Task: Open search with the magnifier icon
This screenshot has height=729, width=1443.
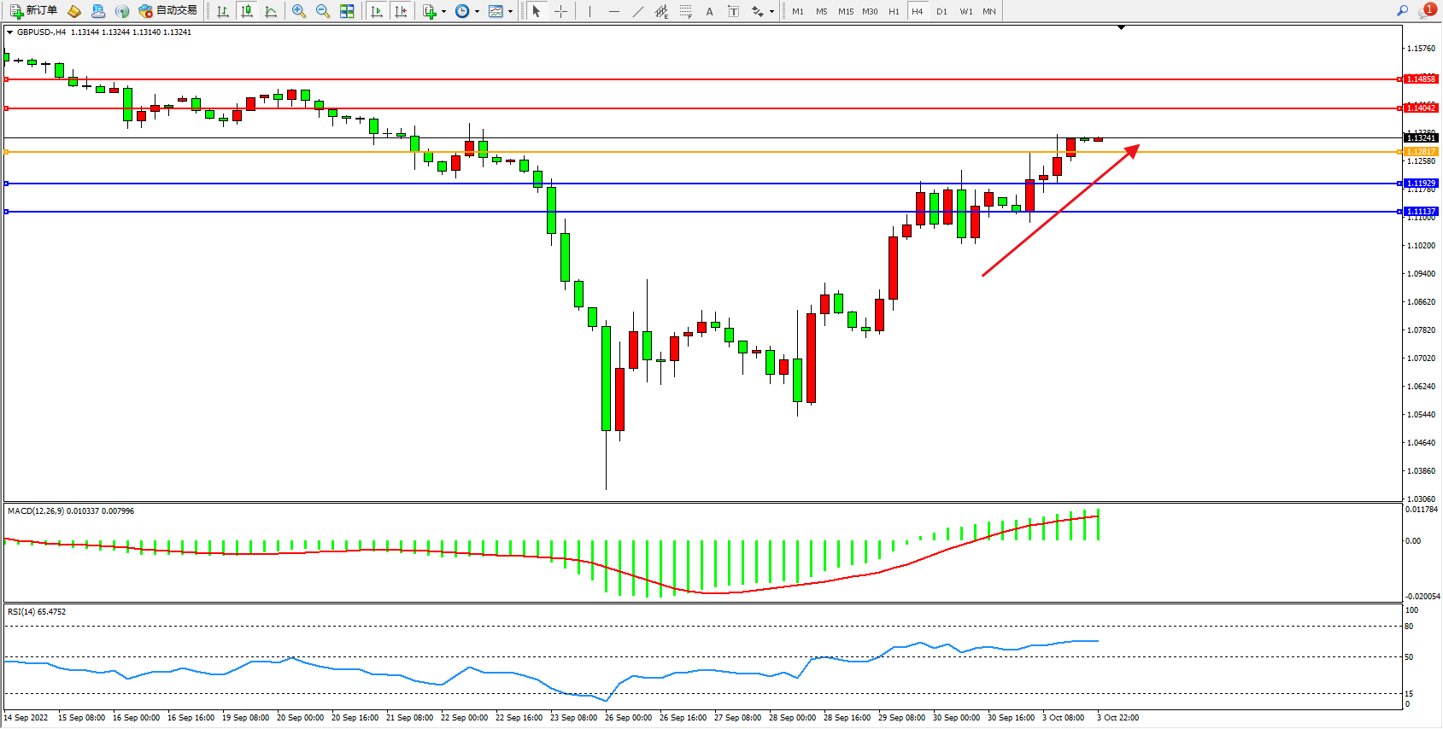Action: click(x=1402, y=11)
